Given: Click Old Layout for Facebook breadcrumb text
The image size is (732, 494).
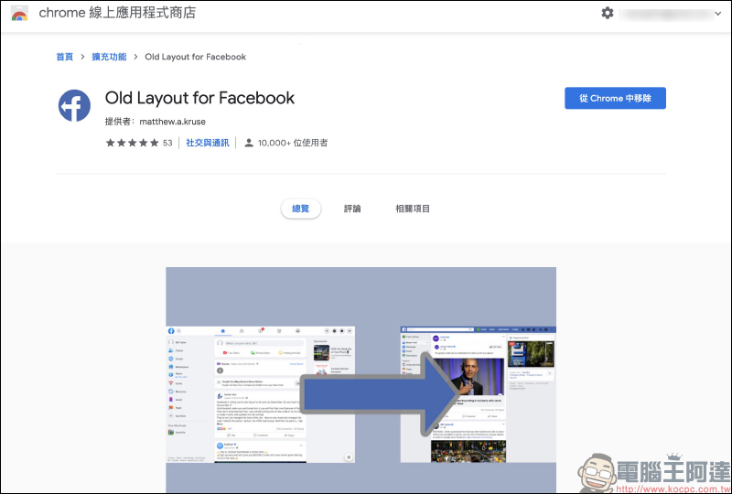Looking at the screenshot, I should point(195,57).
